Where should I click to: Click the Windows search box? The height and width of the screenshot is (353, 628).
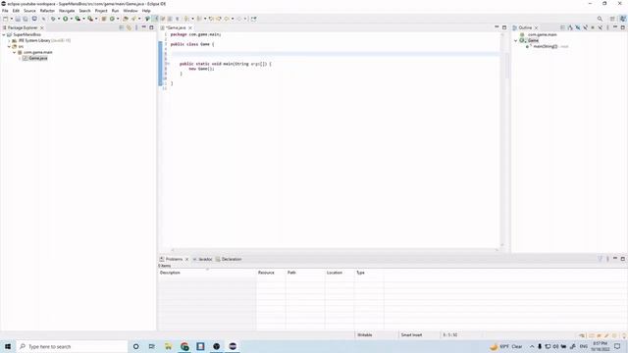(72, 346)
